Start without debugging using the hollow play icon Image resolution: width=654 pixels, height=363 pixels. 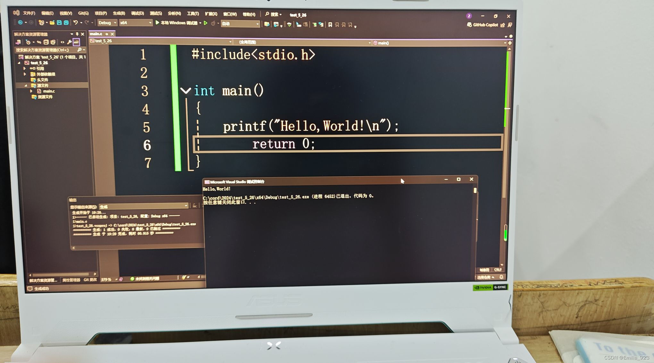206,23
